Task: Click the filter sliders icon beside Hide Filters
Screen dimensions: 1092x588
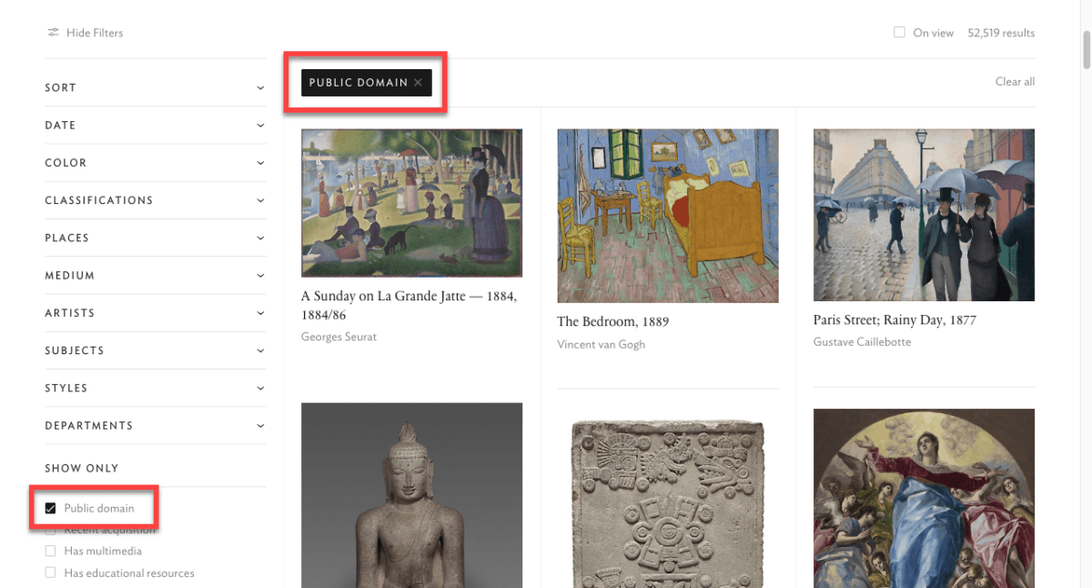Action: coord(53,33)
